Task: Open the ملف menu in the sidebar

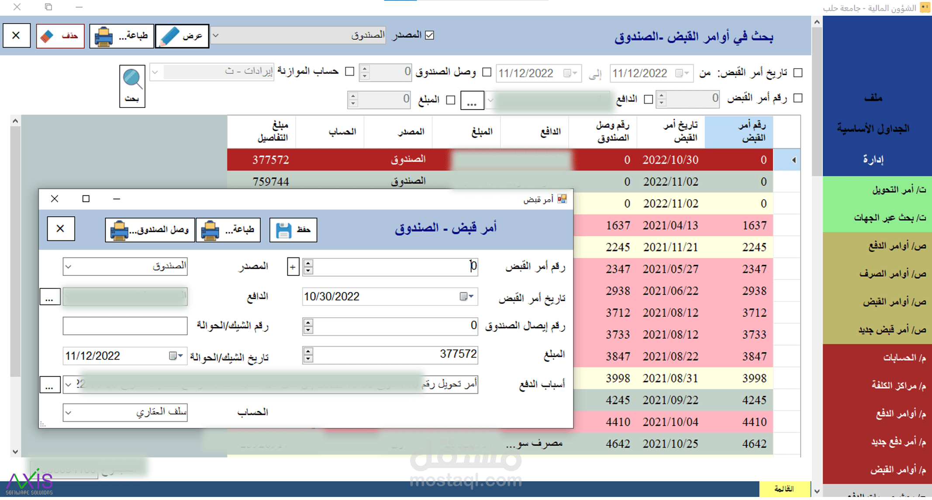Action: [873, 98]
